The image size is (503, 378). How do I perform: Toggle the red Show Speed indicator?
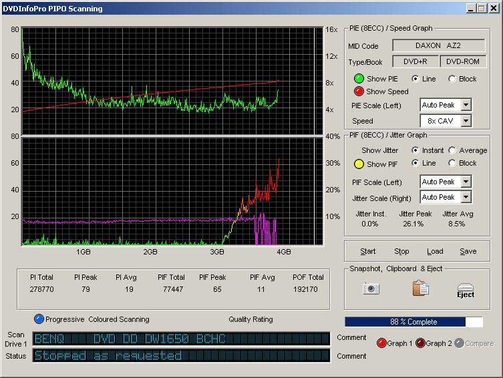click(359, 91)
